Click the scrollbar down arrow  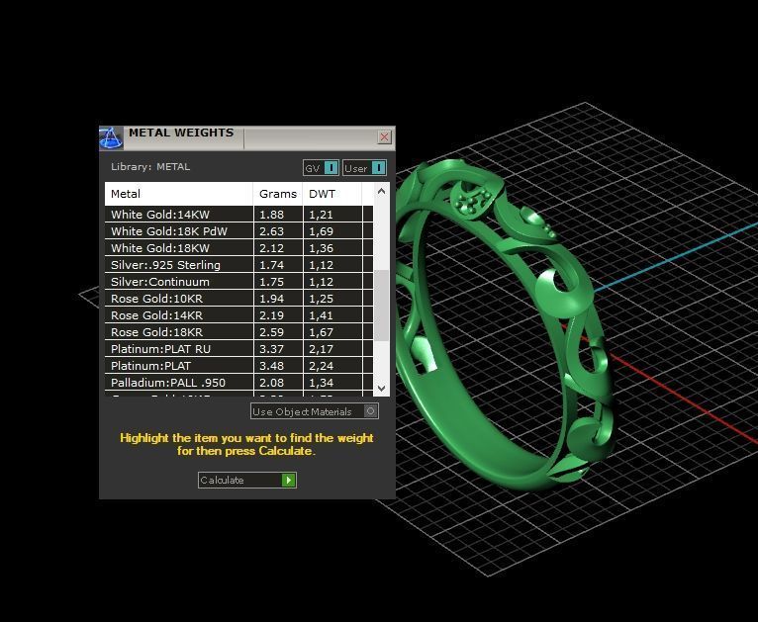(x=381, y=389)
